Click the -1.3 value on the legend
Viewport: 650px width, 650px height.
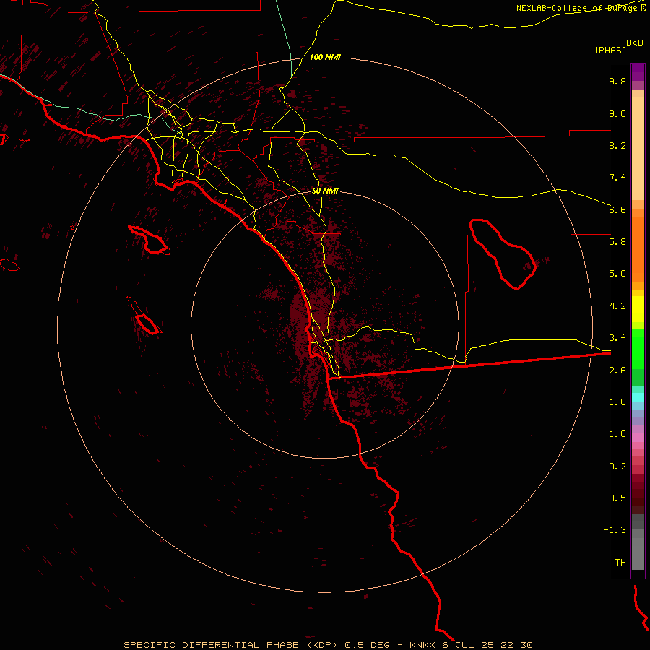(x=615, y=530)
